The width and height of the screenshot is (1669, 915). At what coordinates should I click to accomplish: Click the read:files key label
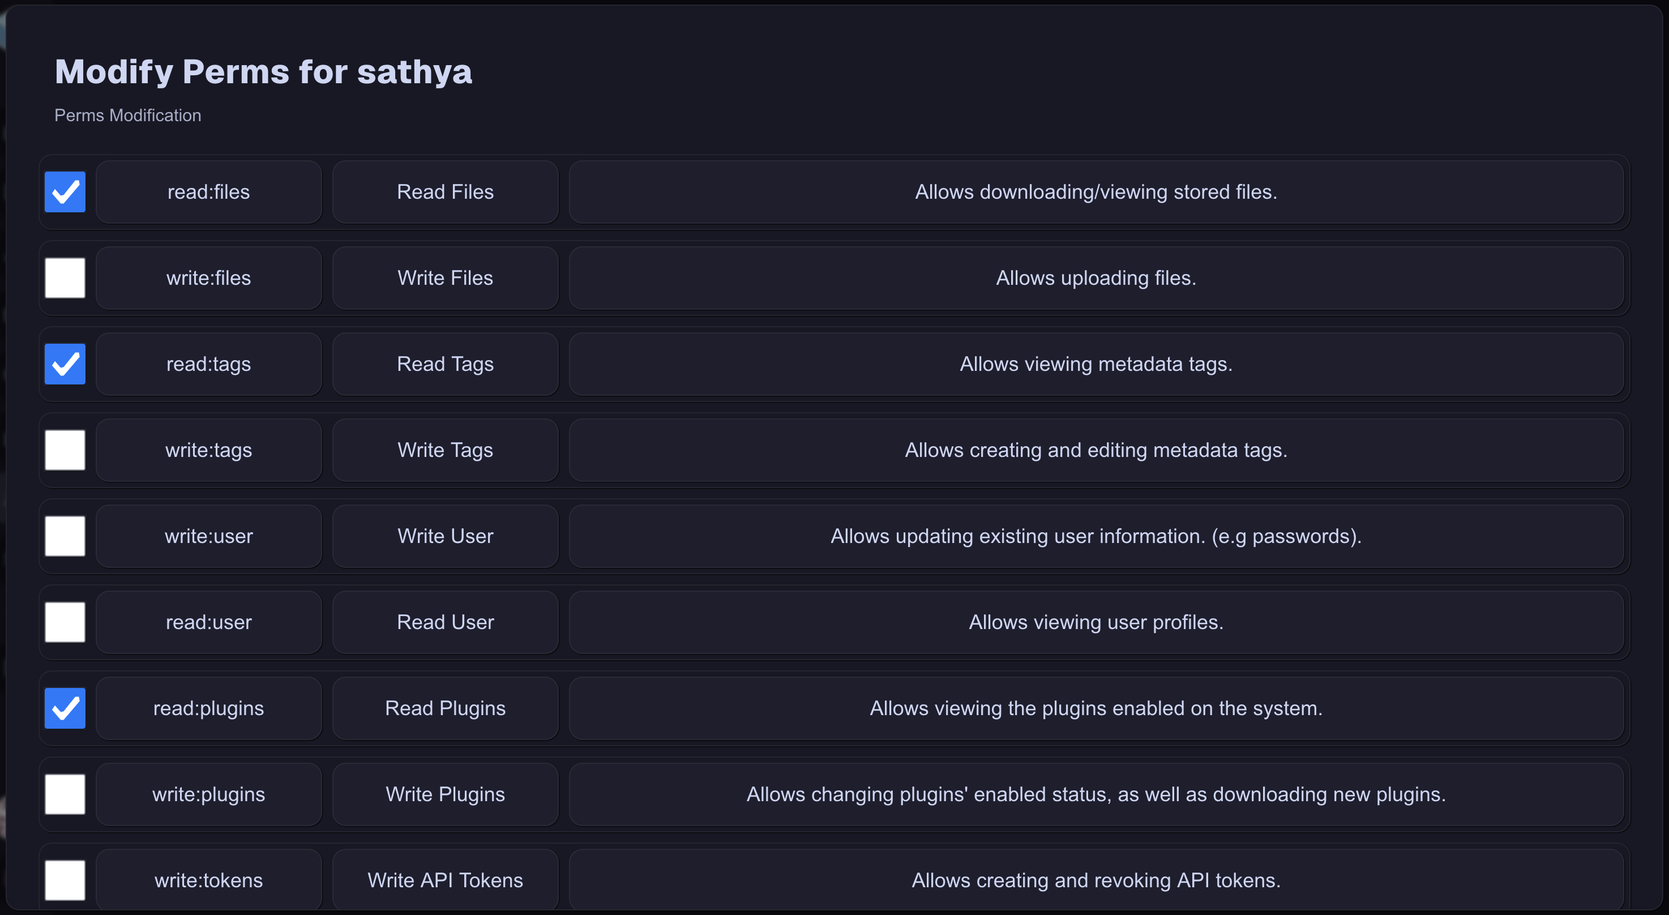click(208, 192)
